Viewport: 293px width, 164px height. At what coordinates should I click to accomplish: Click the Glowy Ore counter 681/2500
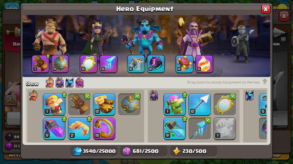click(x=144, y=151)
